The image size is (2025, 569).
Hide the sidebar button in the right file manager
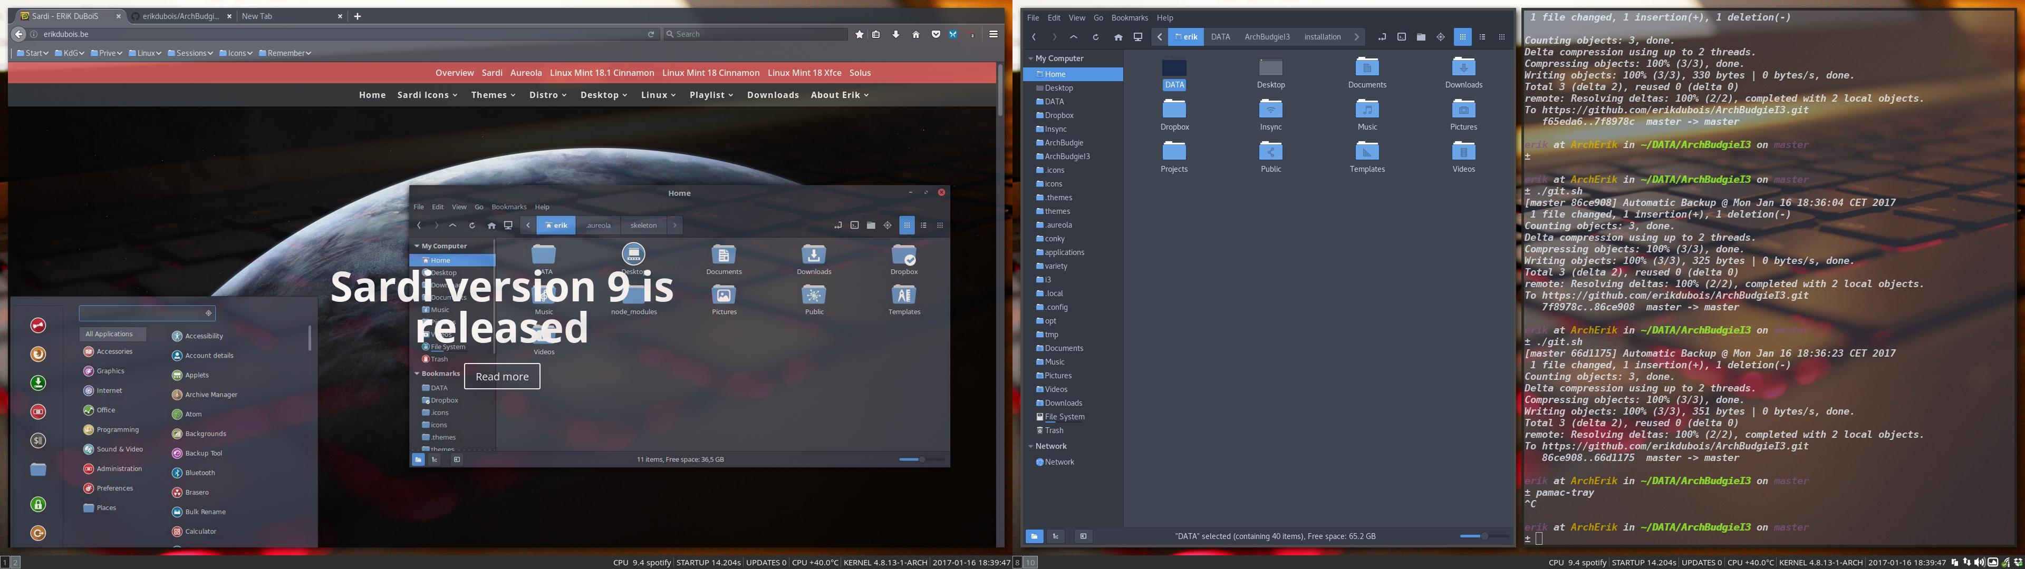1083,536
